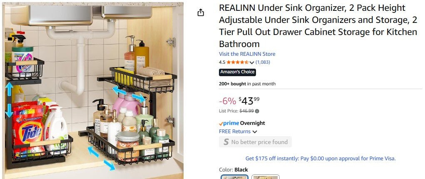This screenshot has height=179, width=425.
Task: Click the list price info icon
Action: (257, 111)
